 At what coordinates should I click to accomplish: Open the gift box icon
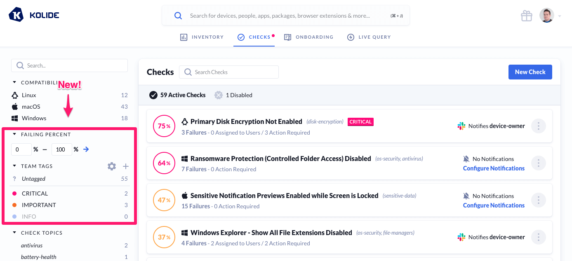[x=527, y=16]
